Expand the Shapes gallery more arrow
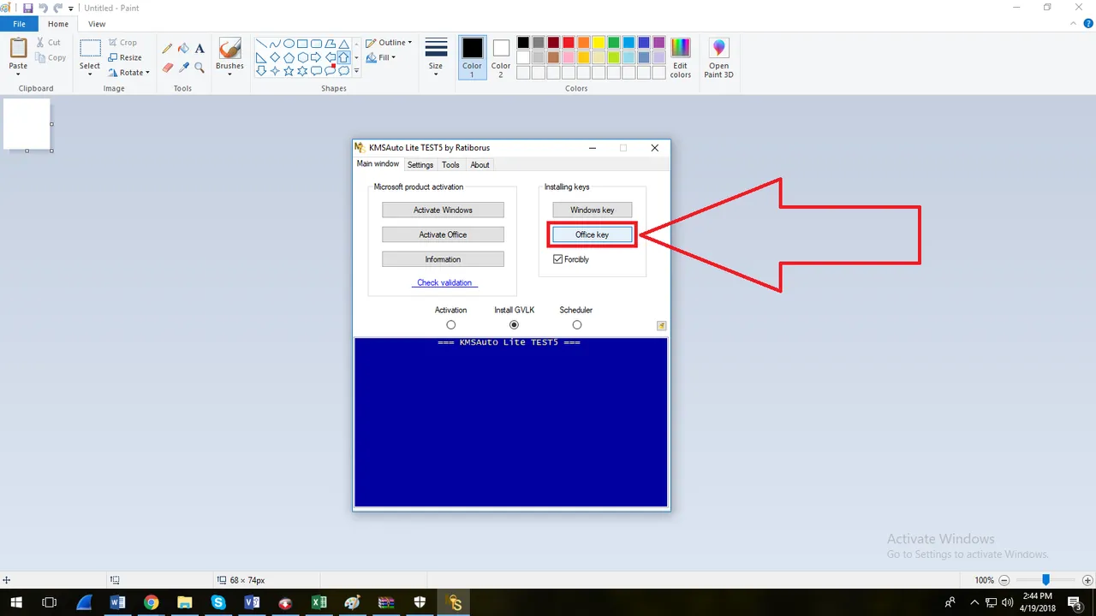1096x616 pixels. (357, 72)
